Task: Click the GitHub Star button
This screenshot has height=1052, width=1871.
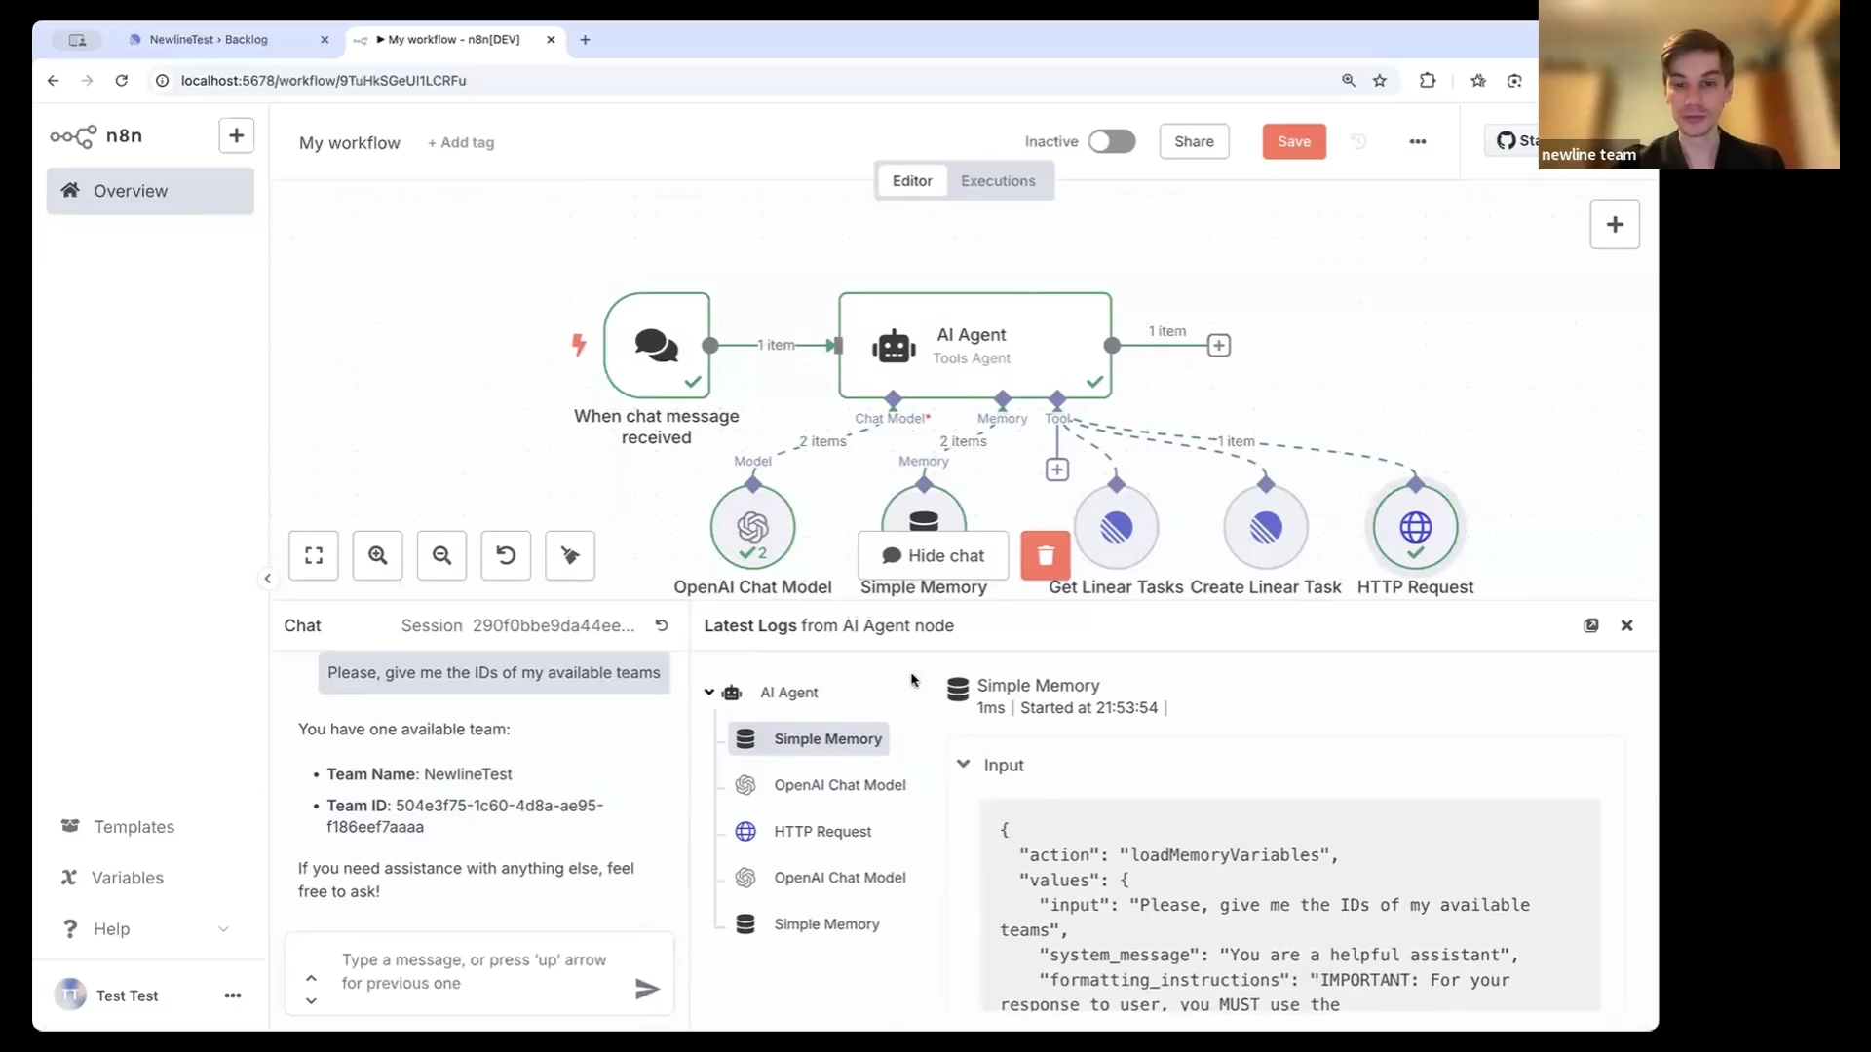Action: 1512,141
